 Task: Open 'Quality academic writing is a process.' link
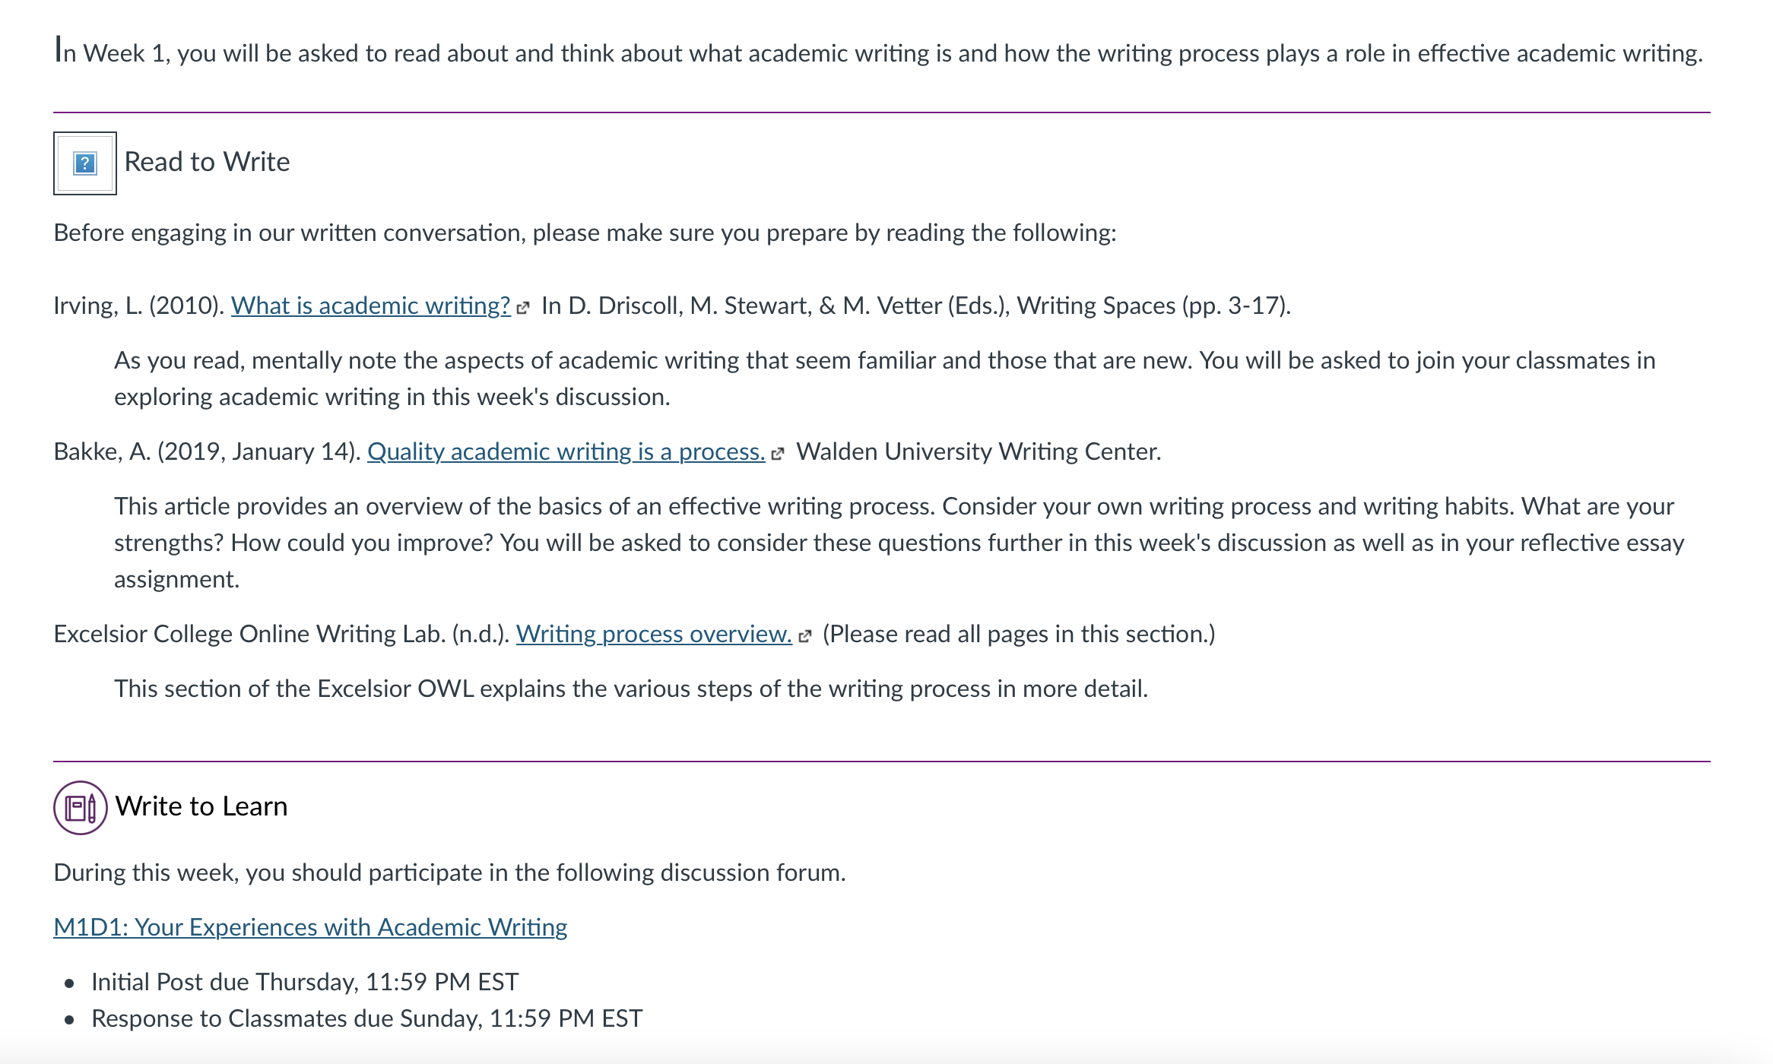pos(566,451)
